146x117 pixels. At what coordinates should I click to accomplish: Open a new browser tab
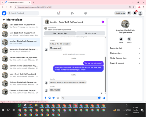pos(33,2)
